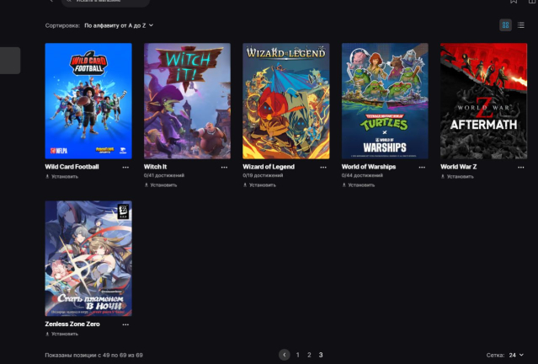Switch to list view layout
538x364 pixels.
pos(520,25)
